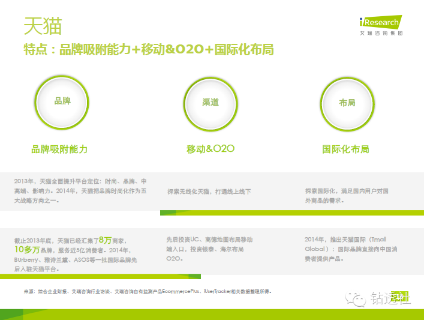This screenshot has height=320, width=424.
Task: Click the highlighted figure 8万
Action: tap(105, 240)
